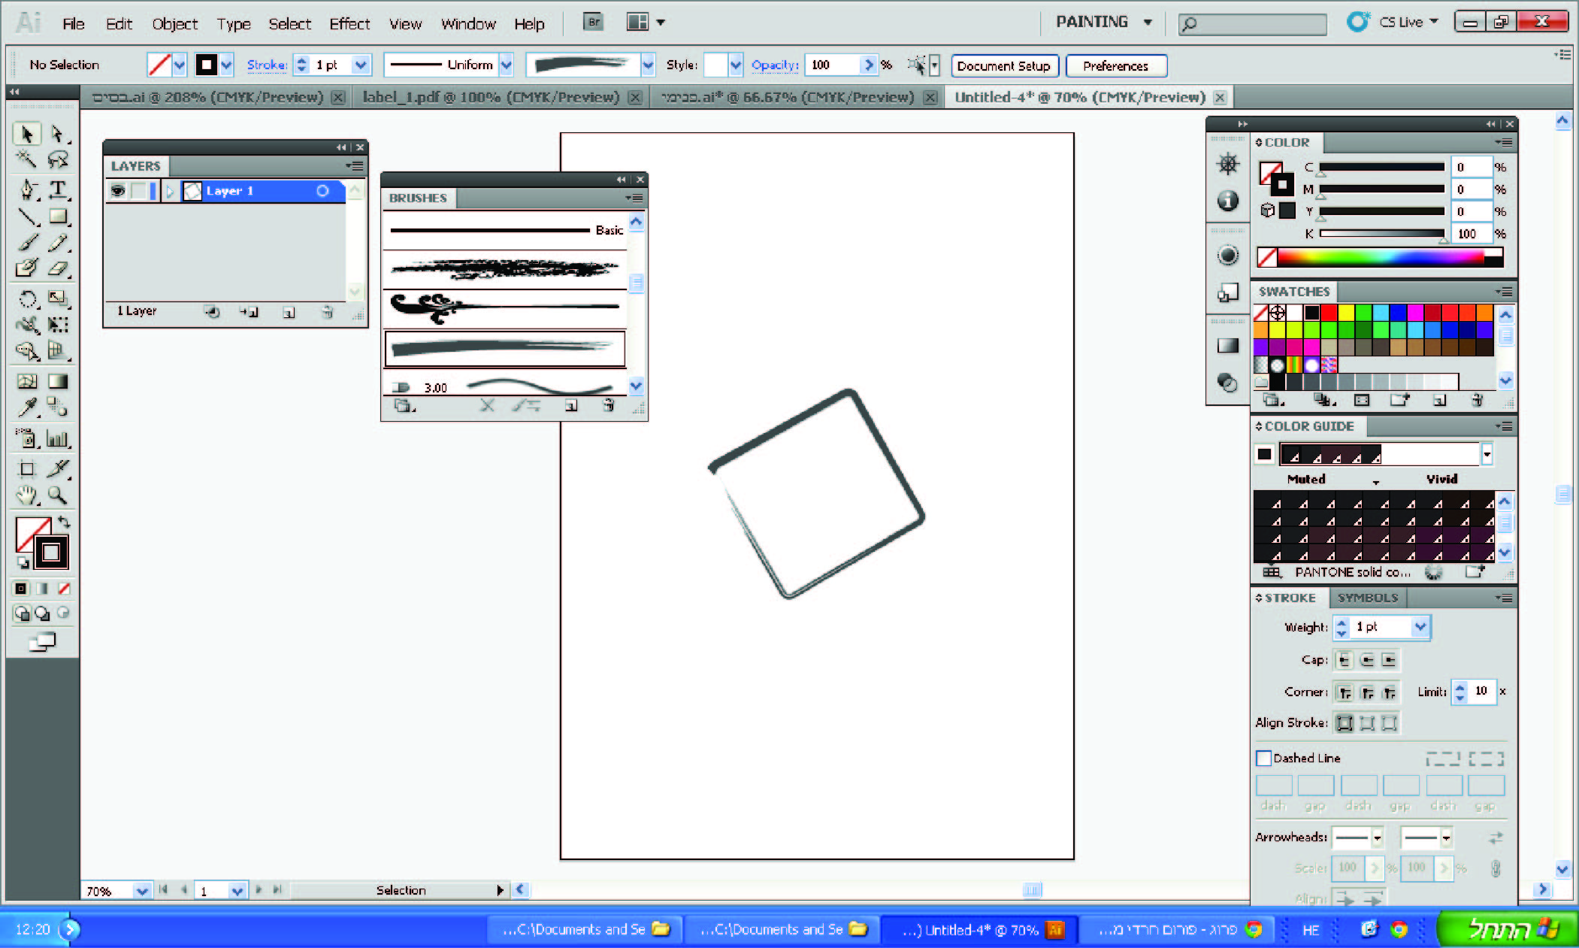The image size is (1579, 948).
Task: Open the stroke Weight dropdown in Stroke panel
Action: (1420, 626)
